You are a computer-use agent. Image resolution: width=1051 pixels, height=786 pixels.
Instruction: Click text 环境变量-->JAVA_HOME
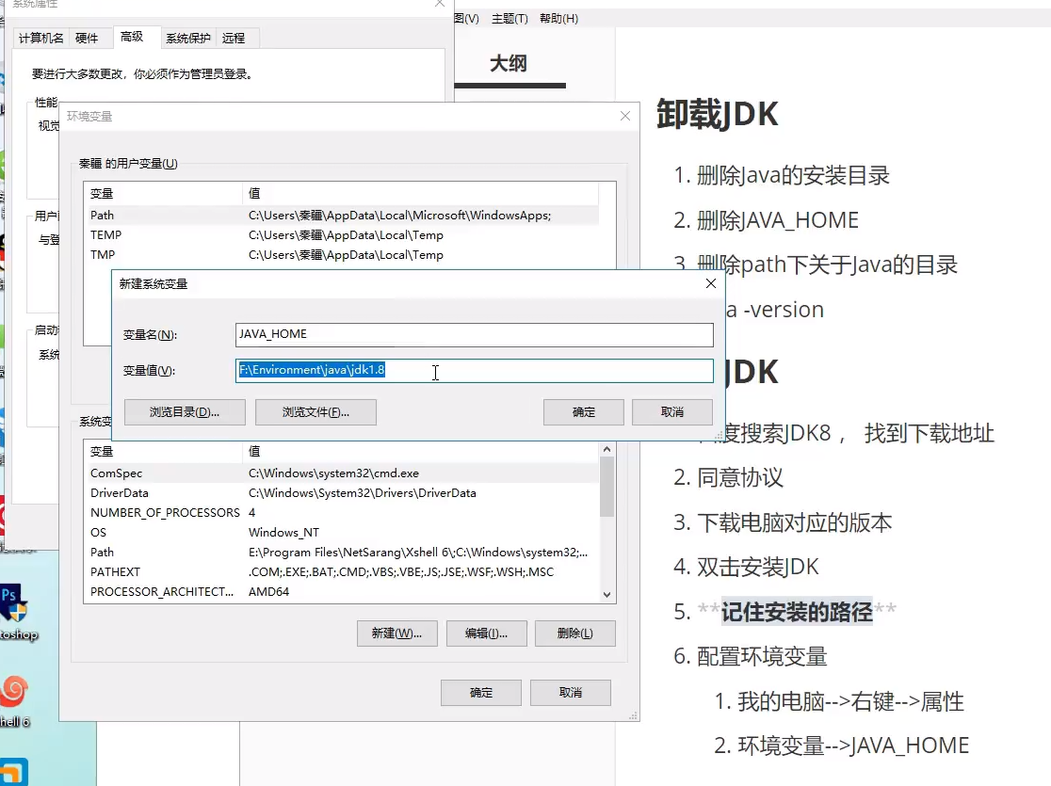853,746
